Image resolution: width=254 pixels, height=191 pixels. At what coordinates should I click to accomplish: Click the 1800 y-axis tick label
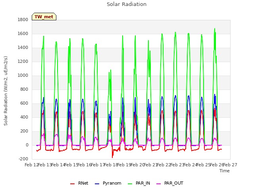pos(23,19)
